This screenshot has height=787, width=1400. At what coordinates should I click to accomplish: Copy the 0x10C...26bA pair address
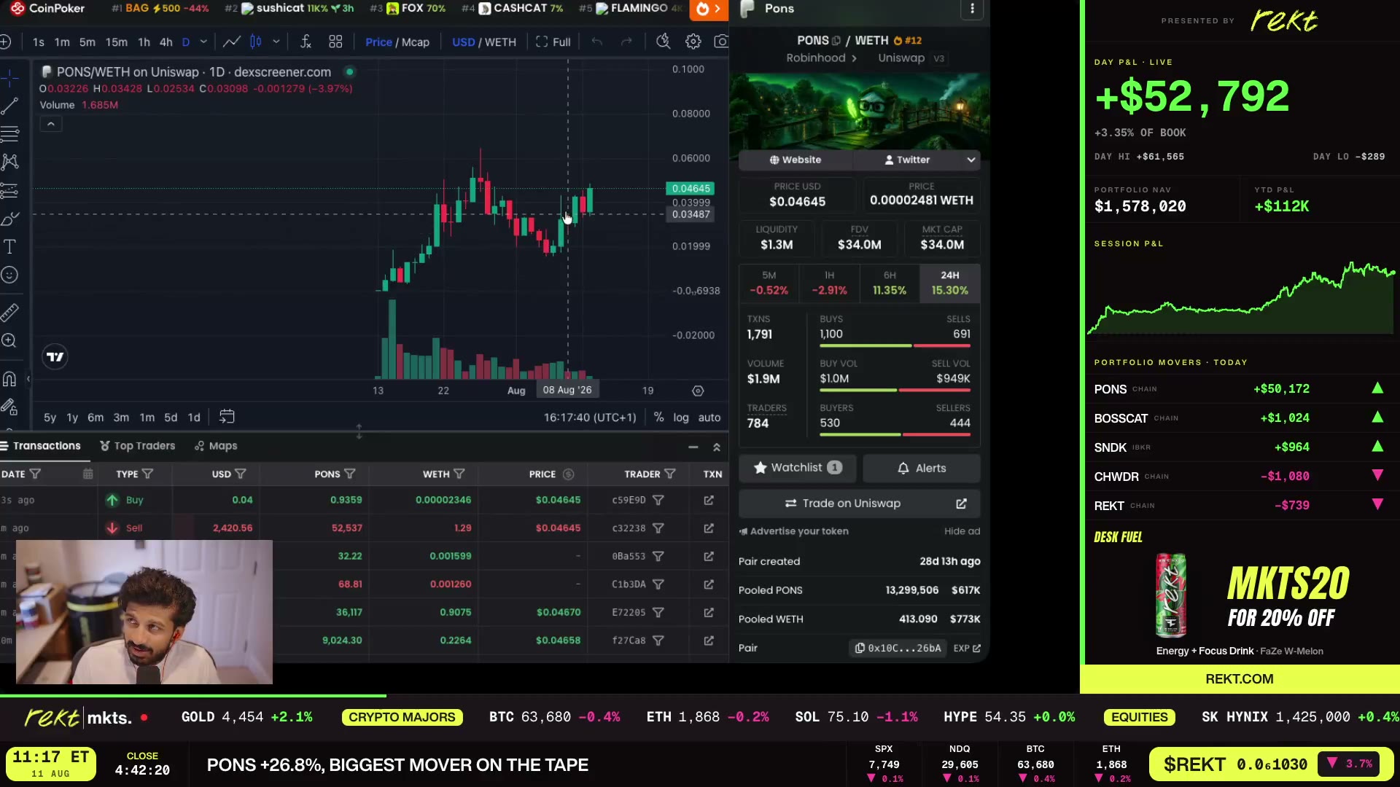tap(898, 648)
